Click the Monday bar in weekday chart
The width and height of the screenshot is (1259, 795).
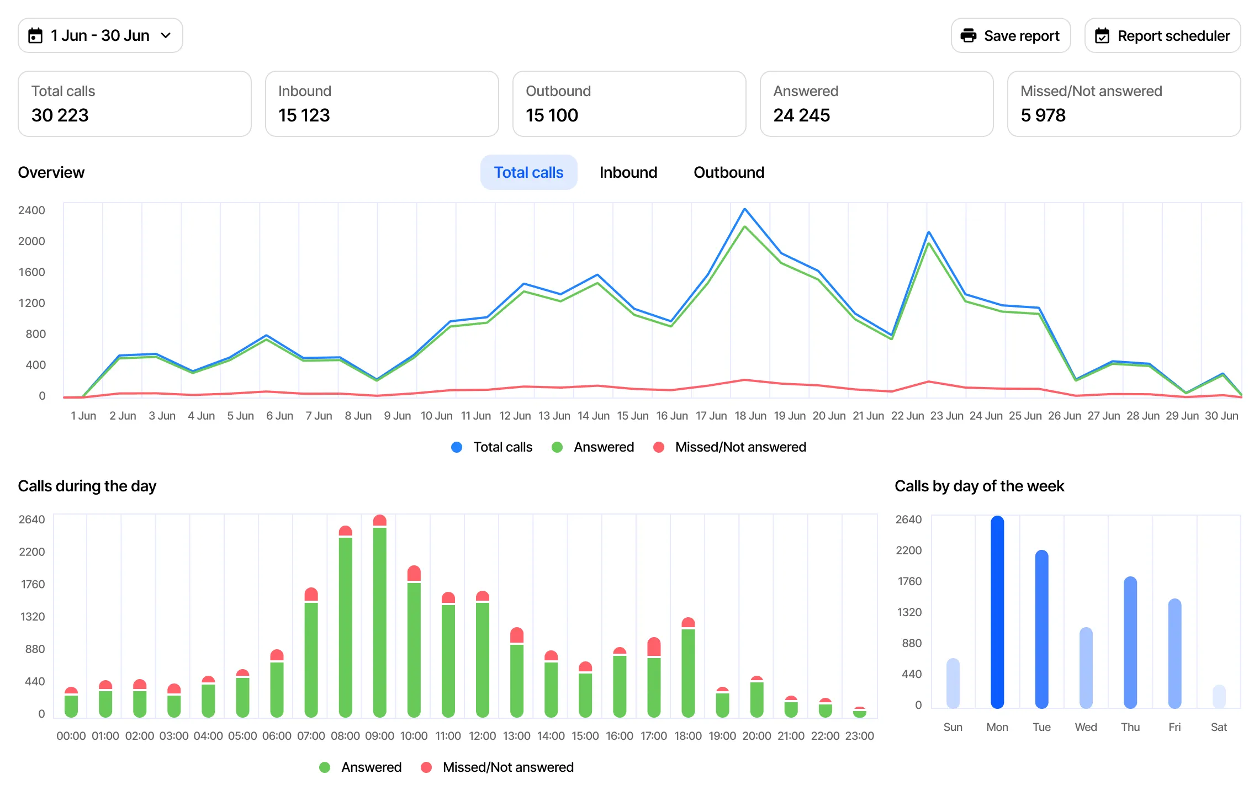coord(997,612)
